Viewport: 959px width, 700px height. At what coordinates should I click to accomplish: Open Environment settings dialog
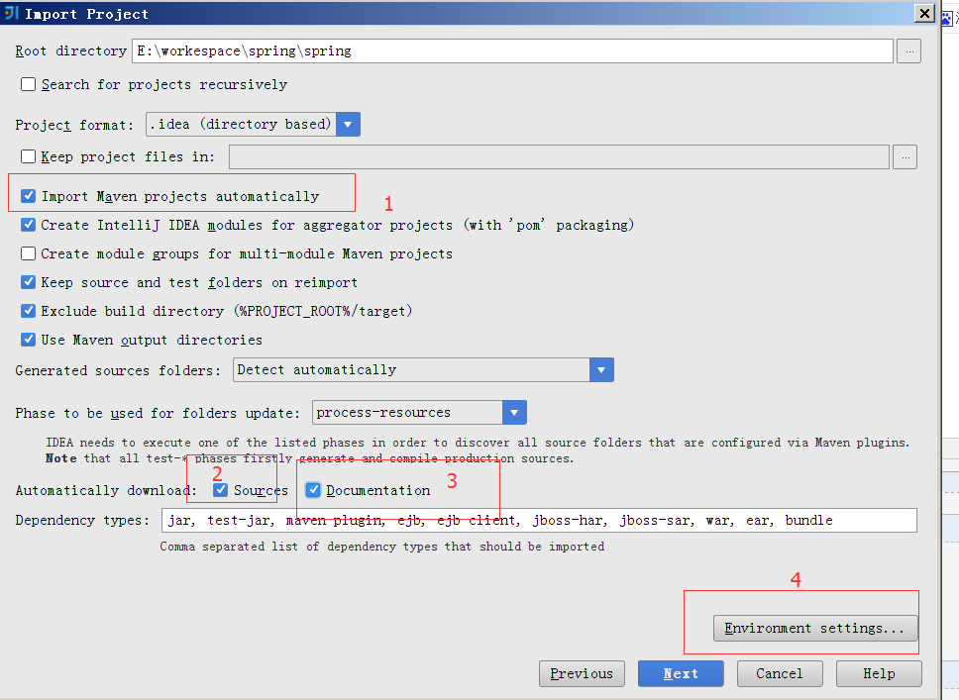815,628
